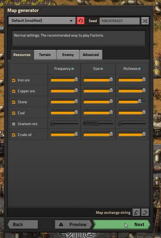Click the export map exchange string icon

pos(145,212)
